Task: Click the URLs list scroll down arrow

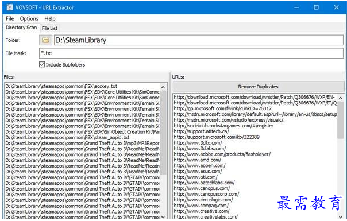Action: click(x=341, y=217)
